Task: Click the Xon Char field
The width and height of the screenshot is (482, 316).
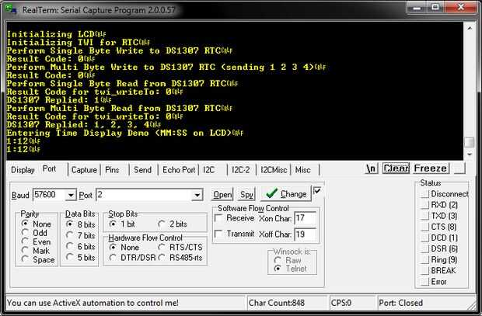Action: [x=305, y=218]
